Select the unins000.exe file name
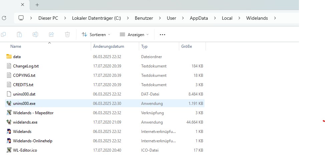The image size is (325, 168). pyautogui.click(x=24, y=103)
